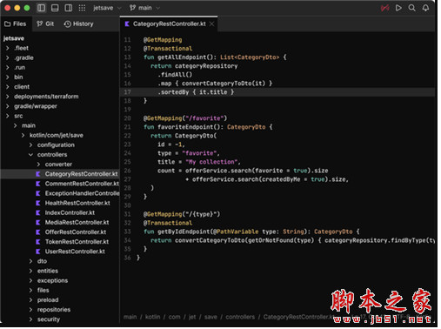Expand the deployments/terraform folder

click(8, 97)
